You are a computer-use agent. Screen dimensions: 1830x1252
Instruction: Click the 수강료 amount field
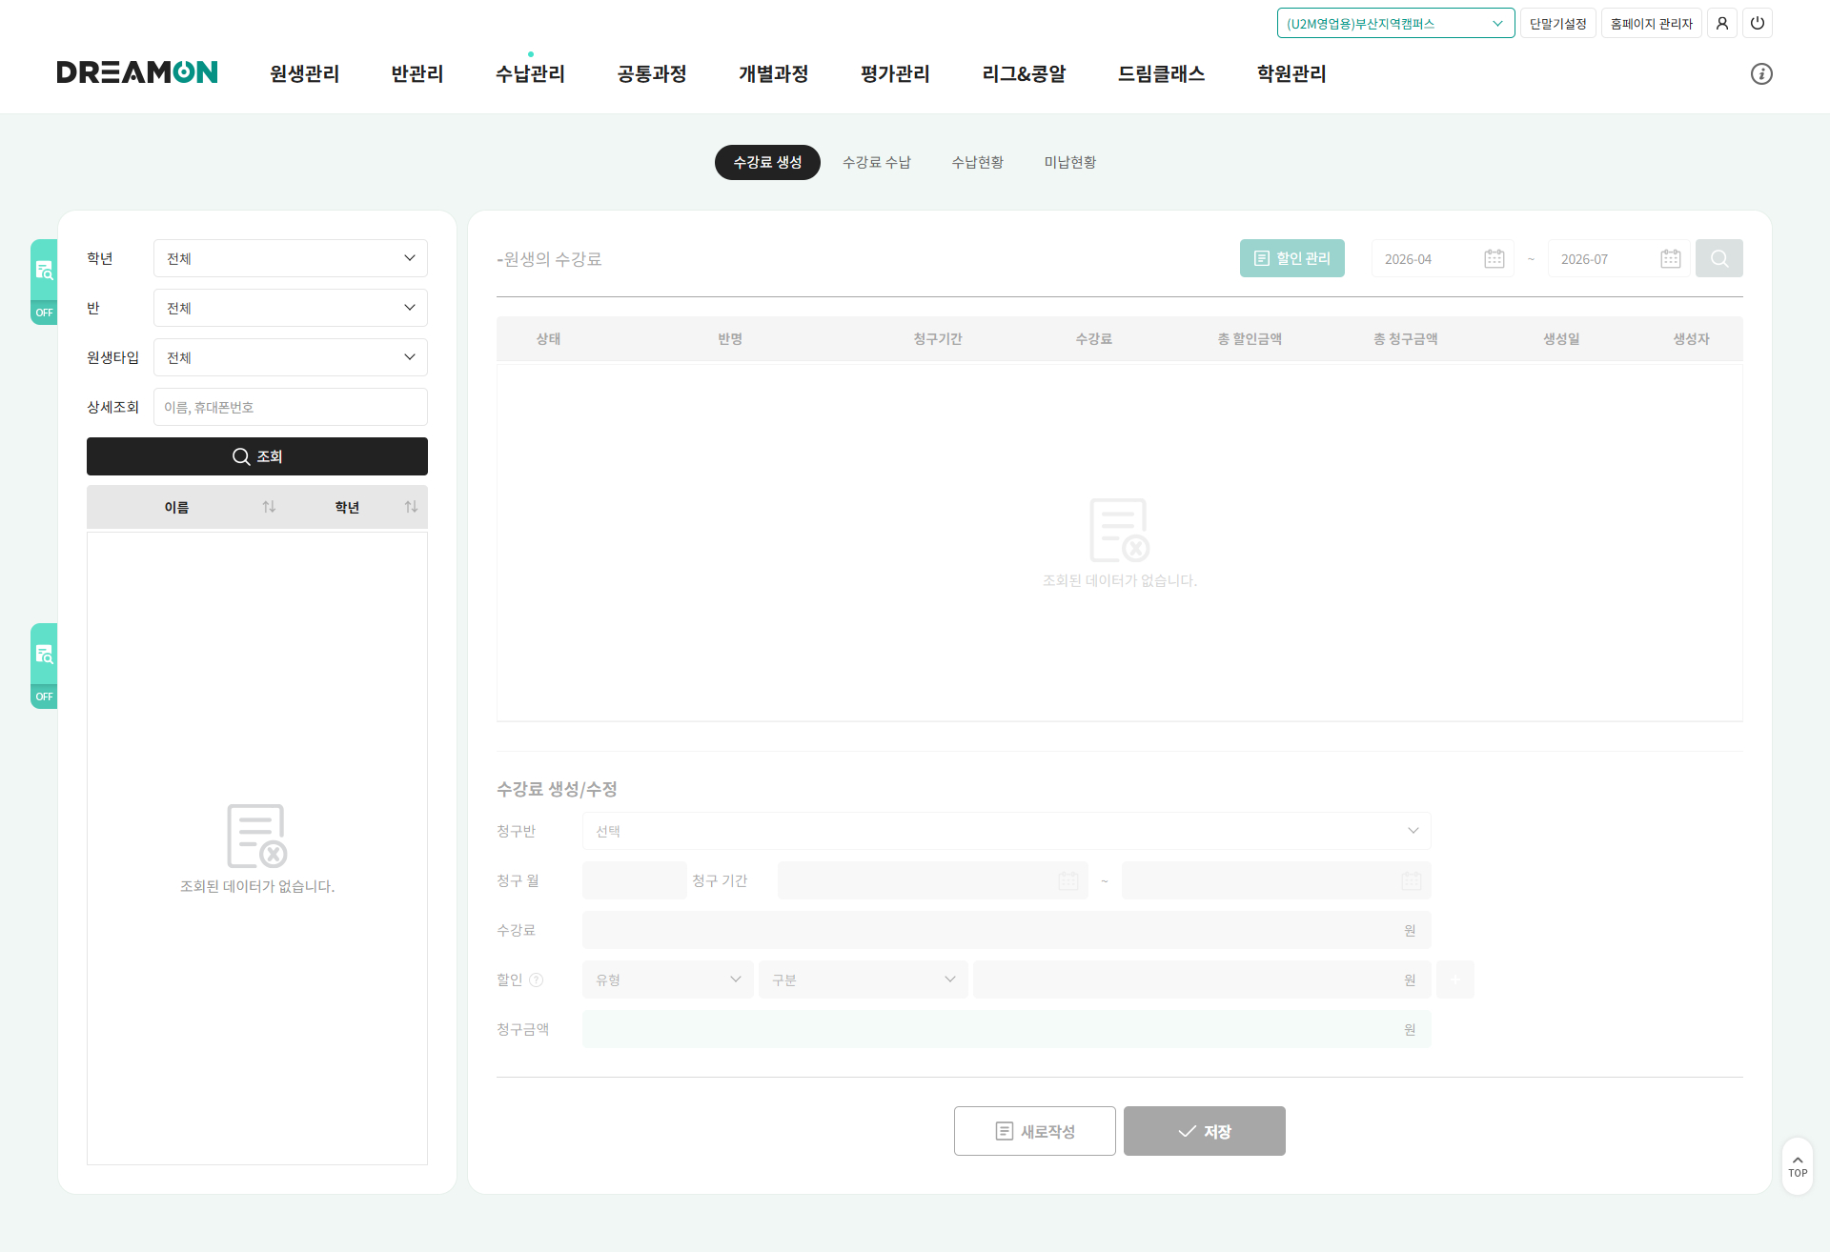pyautogui.click(x=1006, y=930)
